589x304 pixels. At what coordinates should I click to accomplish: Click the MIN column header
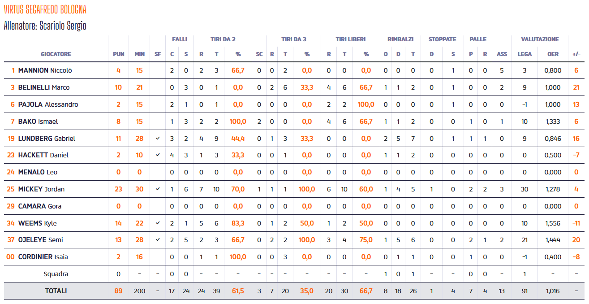coord(139,54)
